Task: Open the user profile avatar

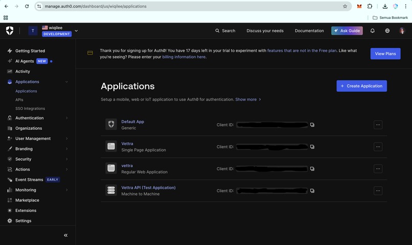Action: pos(402,31)
